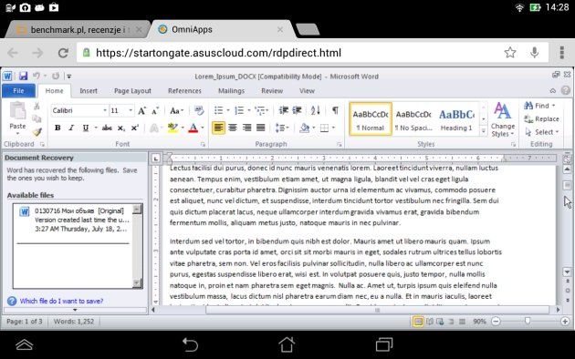
Task: Open the Select dropdown in Editing
Action: (542, 132)
